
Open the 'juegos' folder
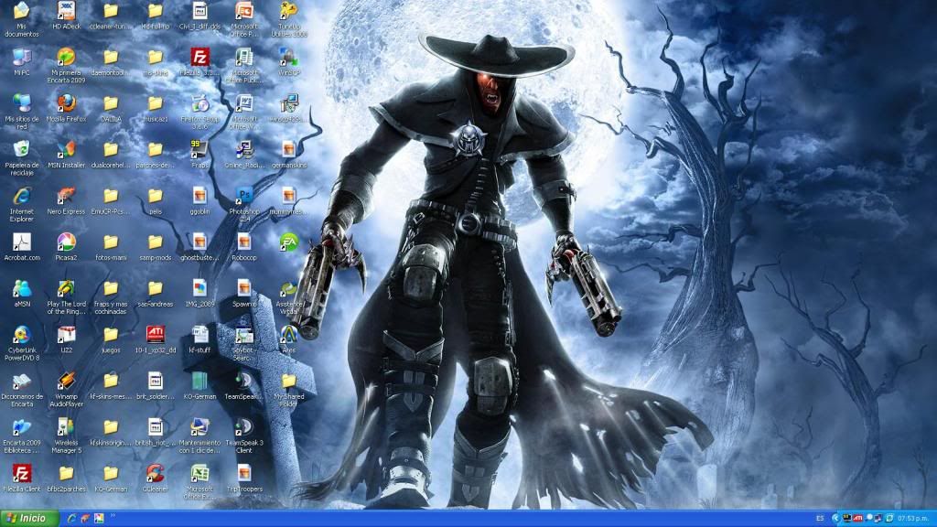pos(111,335)
